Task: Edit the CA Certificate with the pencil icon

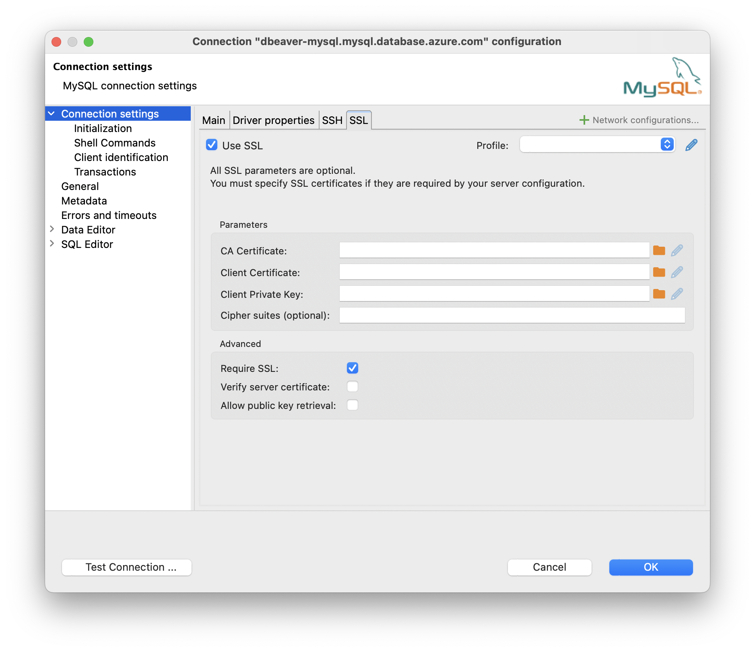Action: click(677, 250)
